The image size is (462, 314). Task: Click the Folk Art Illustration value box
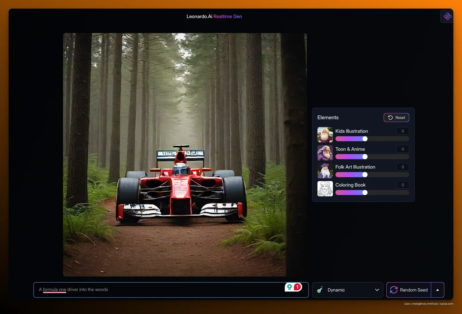coord(403,167)
